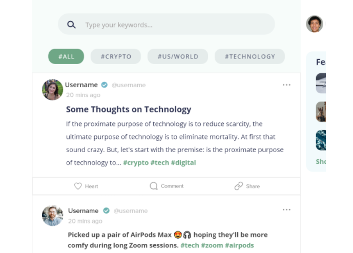Open the 'Some Thoughts on Technology' post title
The width and height of the screenshot is (353, 253).
tap(129, 109)
